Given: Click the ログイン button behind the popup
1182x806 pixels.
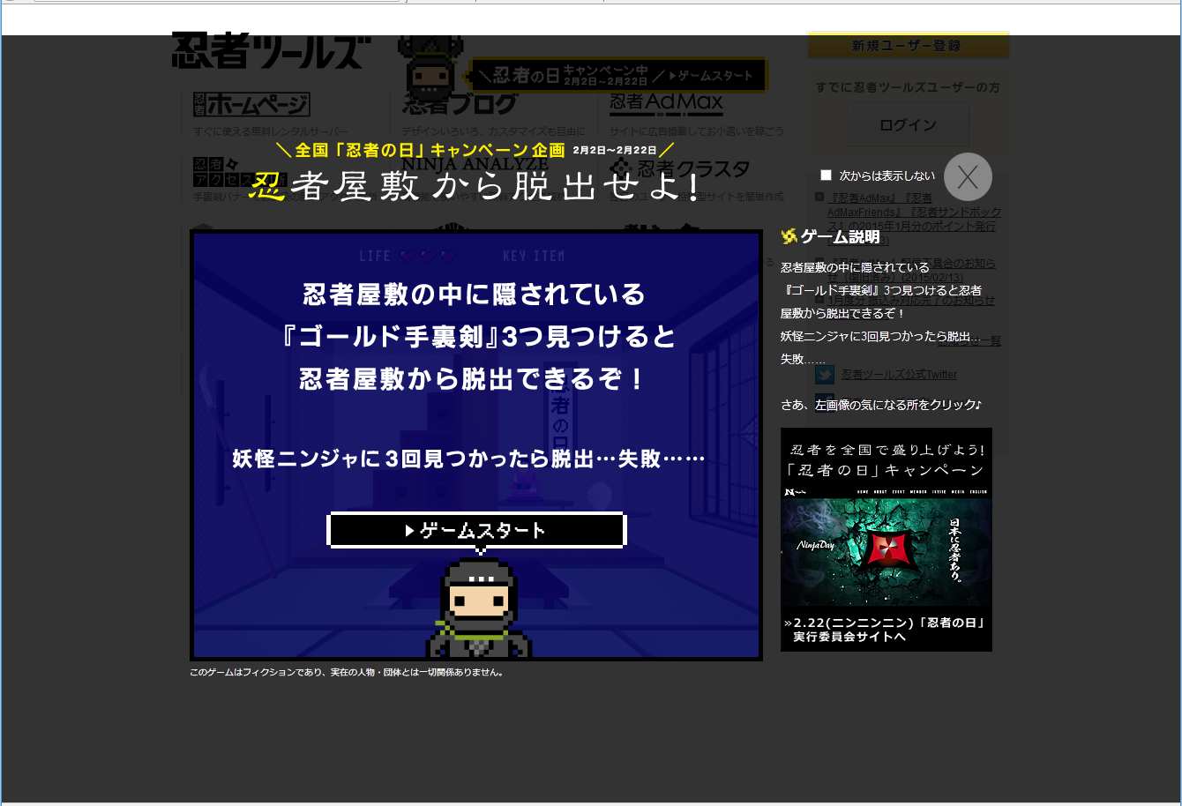Looking at the screenshot, I should click(908, 125).
